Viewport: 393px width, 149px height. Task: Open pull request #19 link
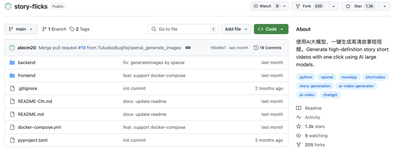point(82,48)
